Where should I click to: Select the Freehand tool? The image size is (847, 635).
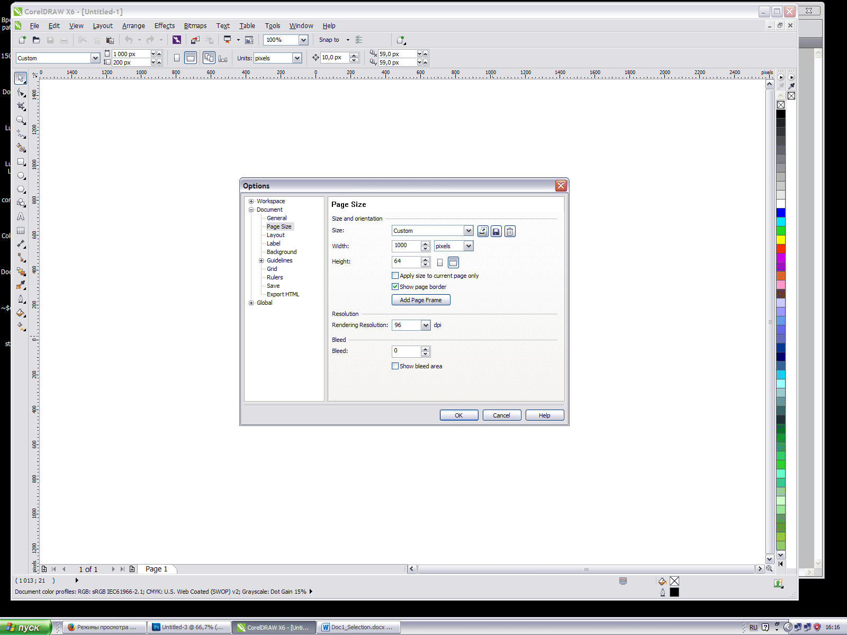pyautogui.click(x=21, y=134)
